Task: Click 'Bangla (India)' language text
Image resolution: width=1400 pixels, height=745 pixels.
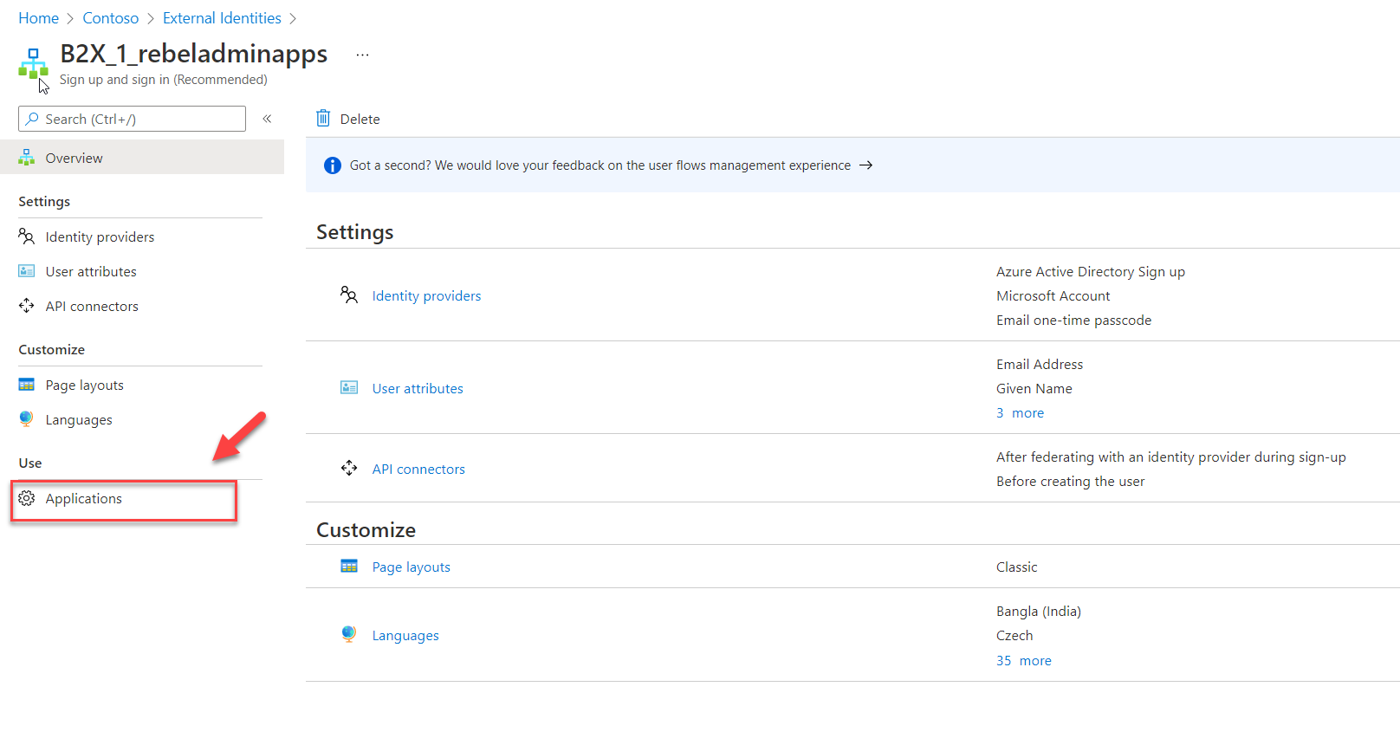Action: click(x=1038, y=611)
